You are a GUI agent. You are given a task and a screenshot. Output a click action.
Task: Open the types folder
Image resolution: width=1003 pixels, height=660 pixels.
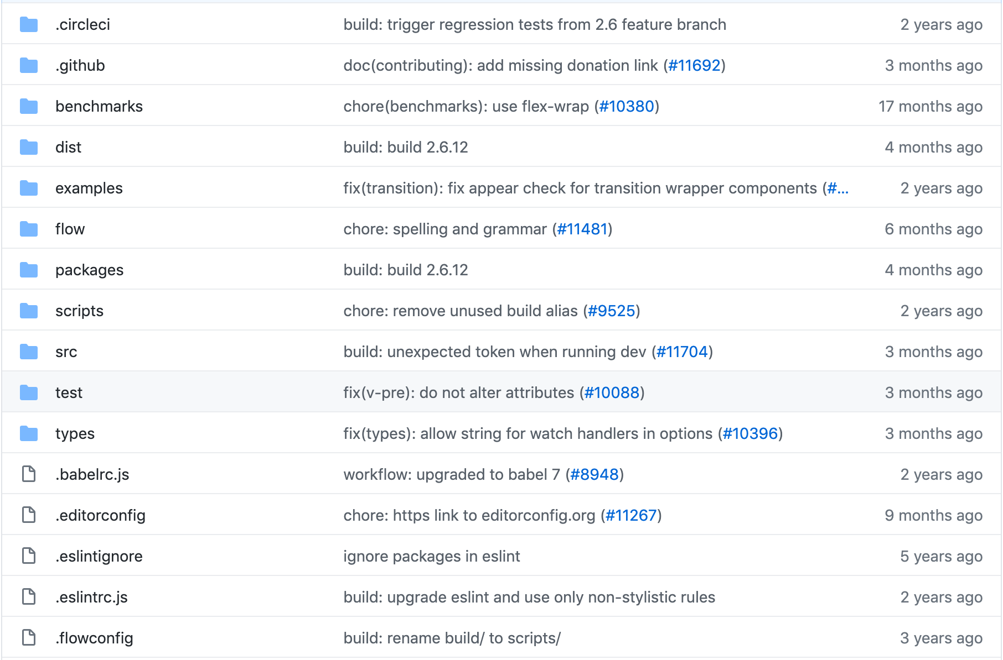click(75, 433)
